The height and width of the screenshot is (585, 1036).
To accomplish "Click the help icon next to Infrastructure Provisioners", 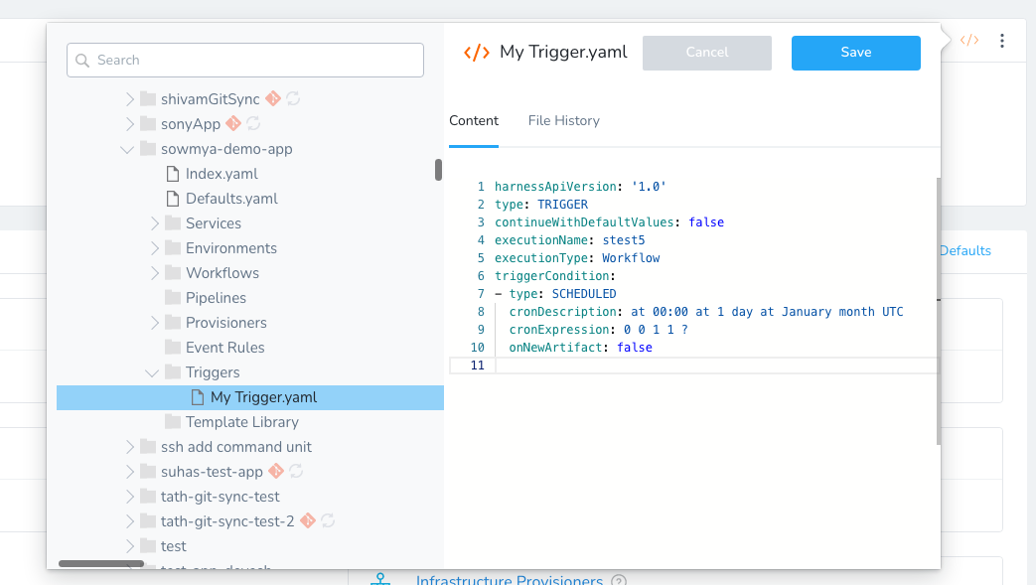I will pos(619,580).
